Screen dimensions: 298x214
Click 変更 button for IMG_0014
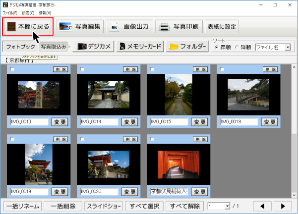(x=130, y=122)
